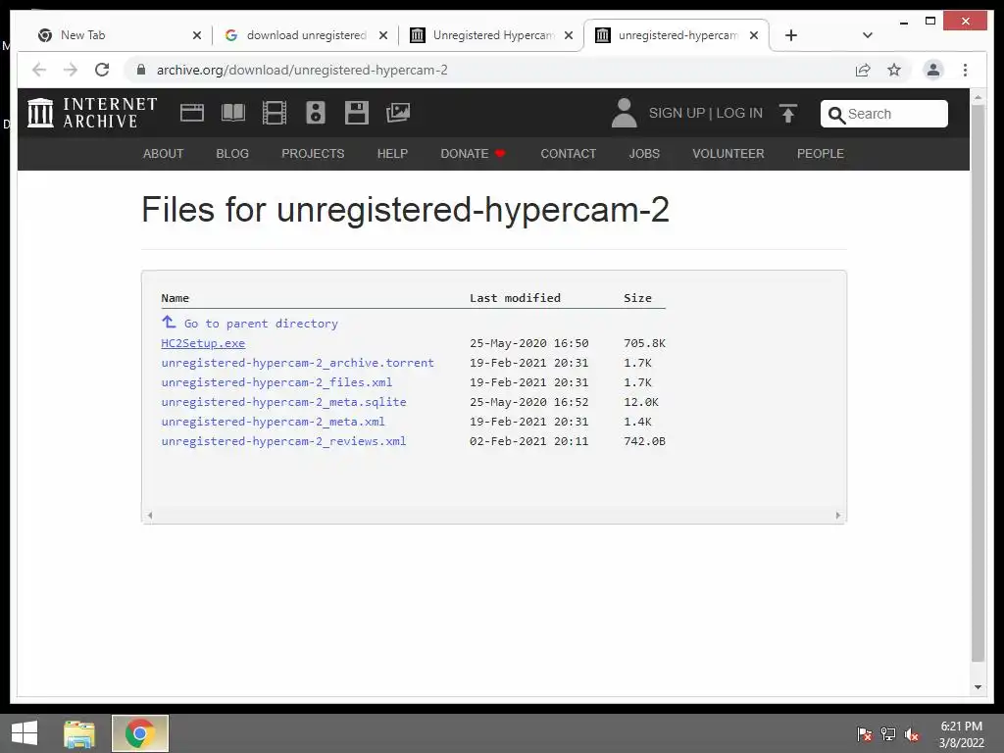Viewport: 1004px width, 753px height.
Task: Click the network tray icon
Action: tap(888, 733)
